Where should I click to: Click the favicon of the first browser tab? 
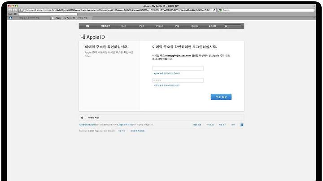point(10,18)
